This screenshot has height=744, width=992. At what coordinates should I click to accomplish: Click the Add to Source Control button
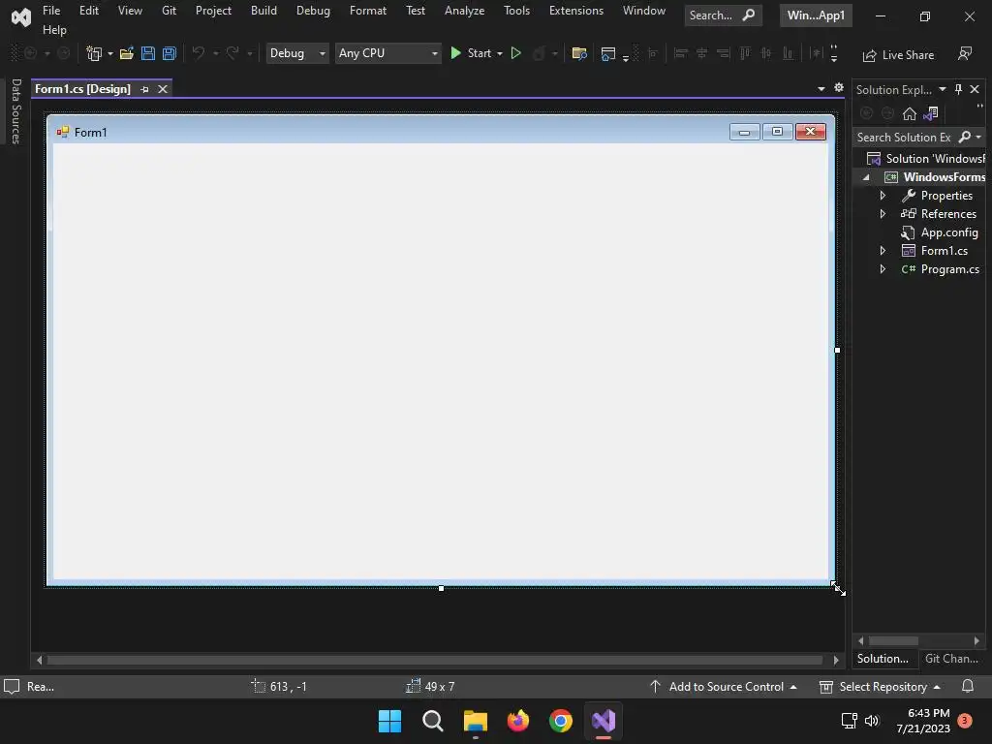[x=723, y=687]
